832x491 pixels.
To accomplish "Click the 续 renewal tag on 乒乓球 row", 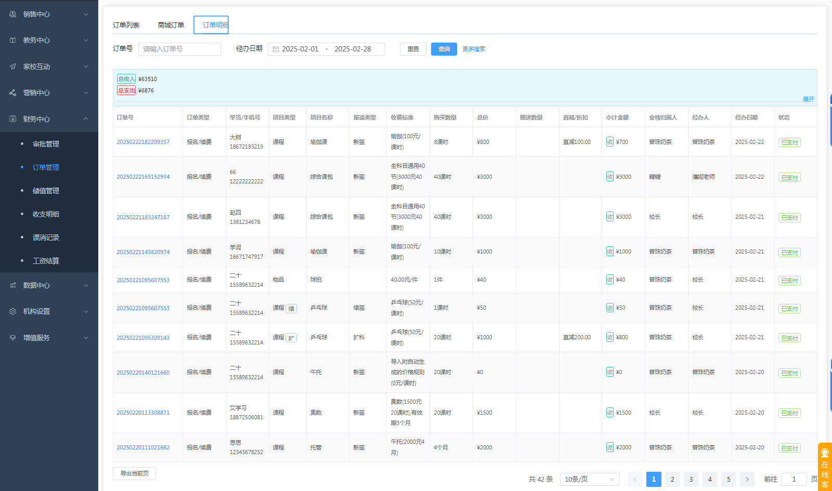I will 291,308.
